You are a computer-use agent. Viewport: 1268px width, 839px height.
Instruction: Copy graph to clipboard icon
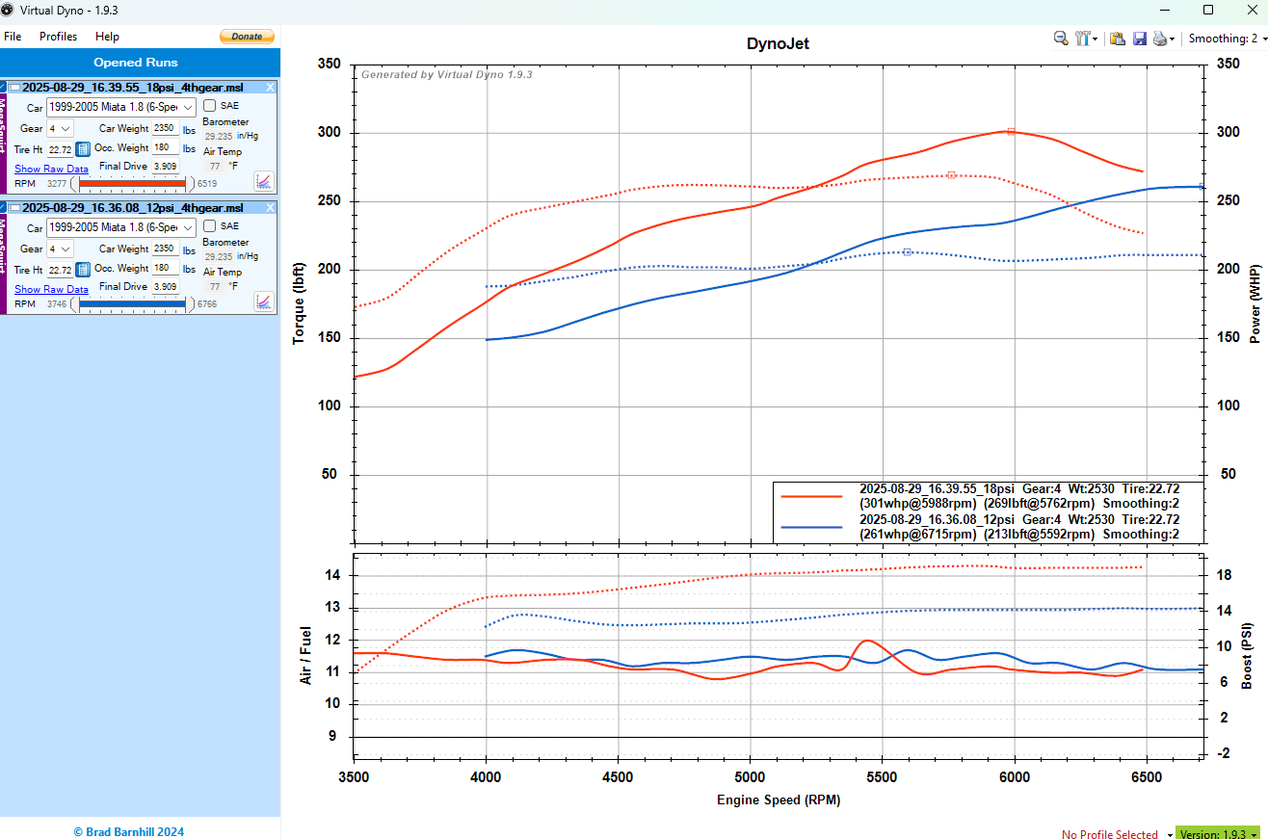point(1118,39)
